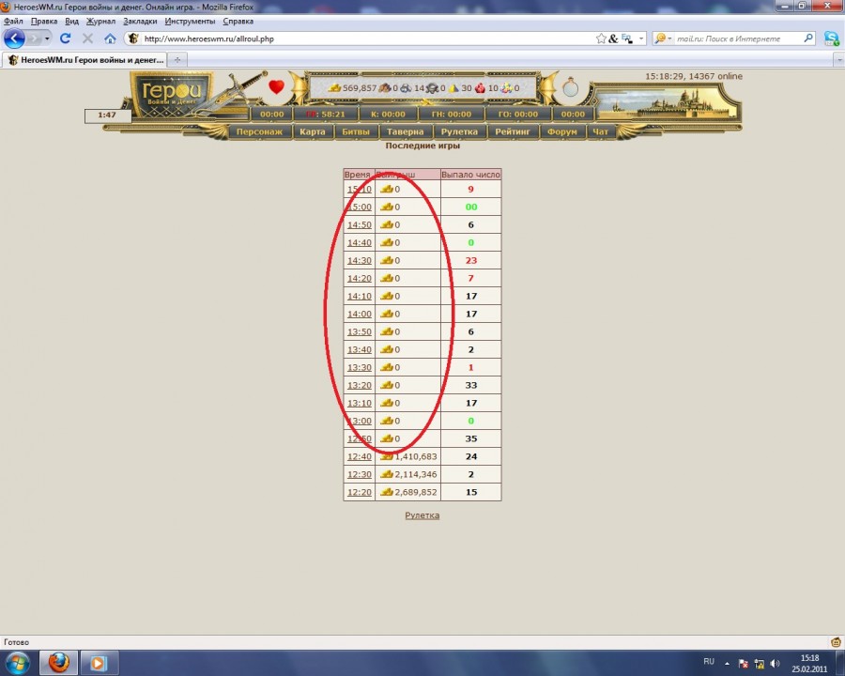Click the red heart health icon
845x676 pixels.
click(x=276, y=87)
